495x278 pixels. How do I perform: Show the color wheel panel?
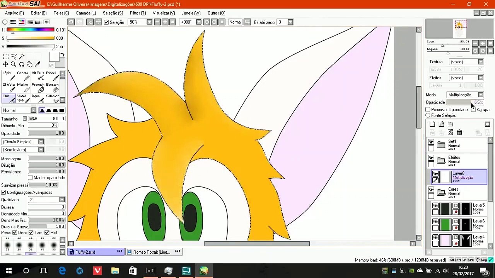[5, 22]
